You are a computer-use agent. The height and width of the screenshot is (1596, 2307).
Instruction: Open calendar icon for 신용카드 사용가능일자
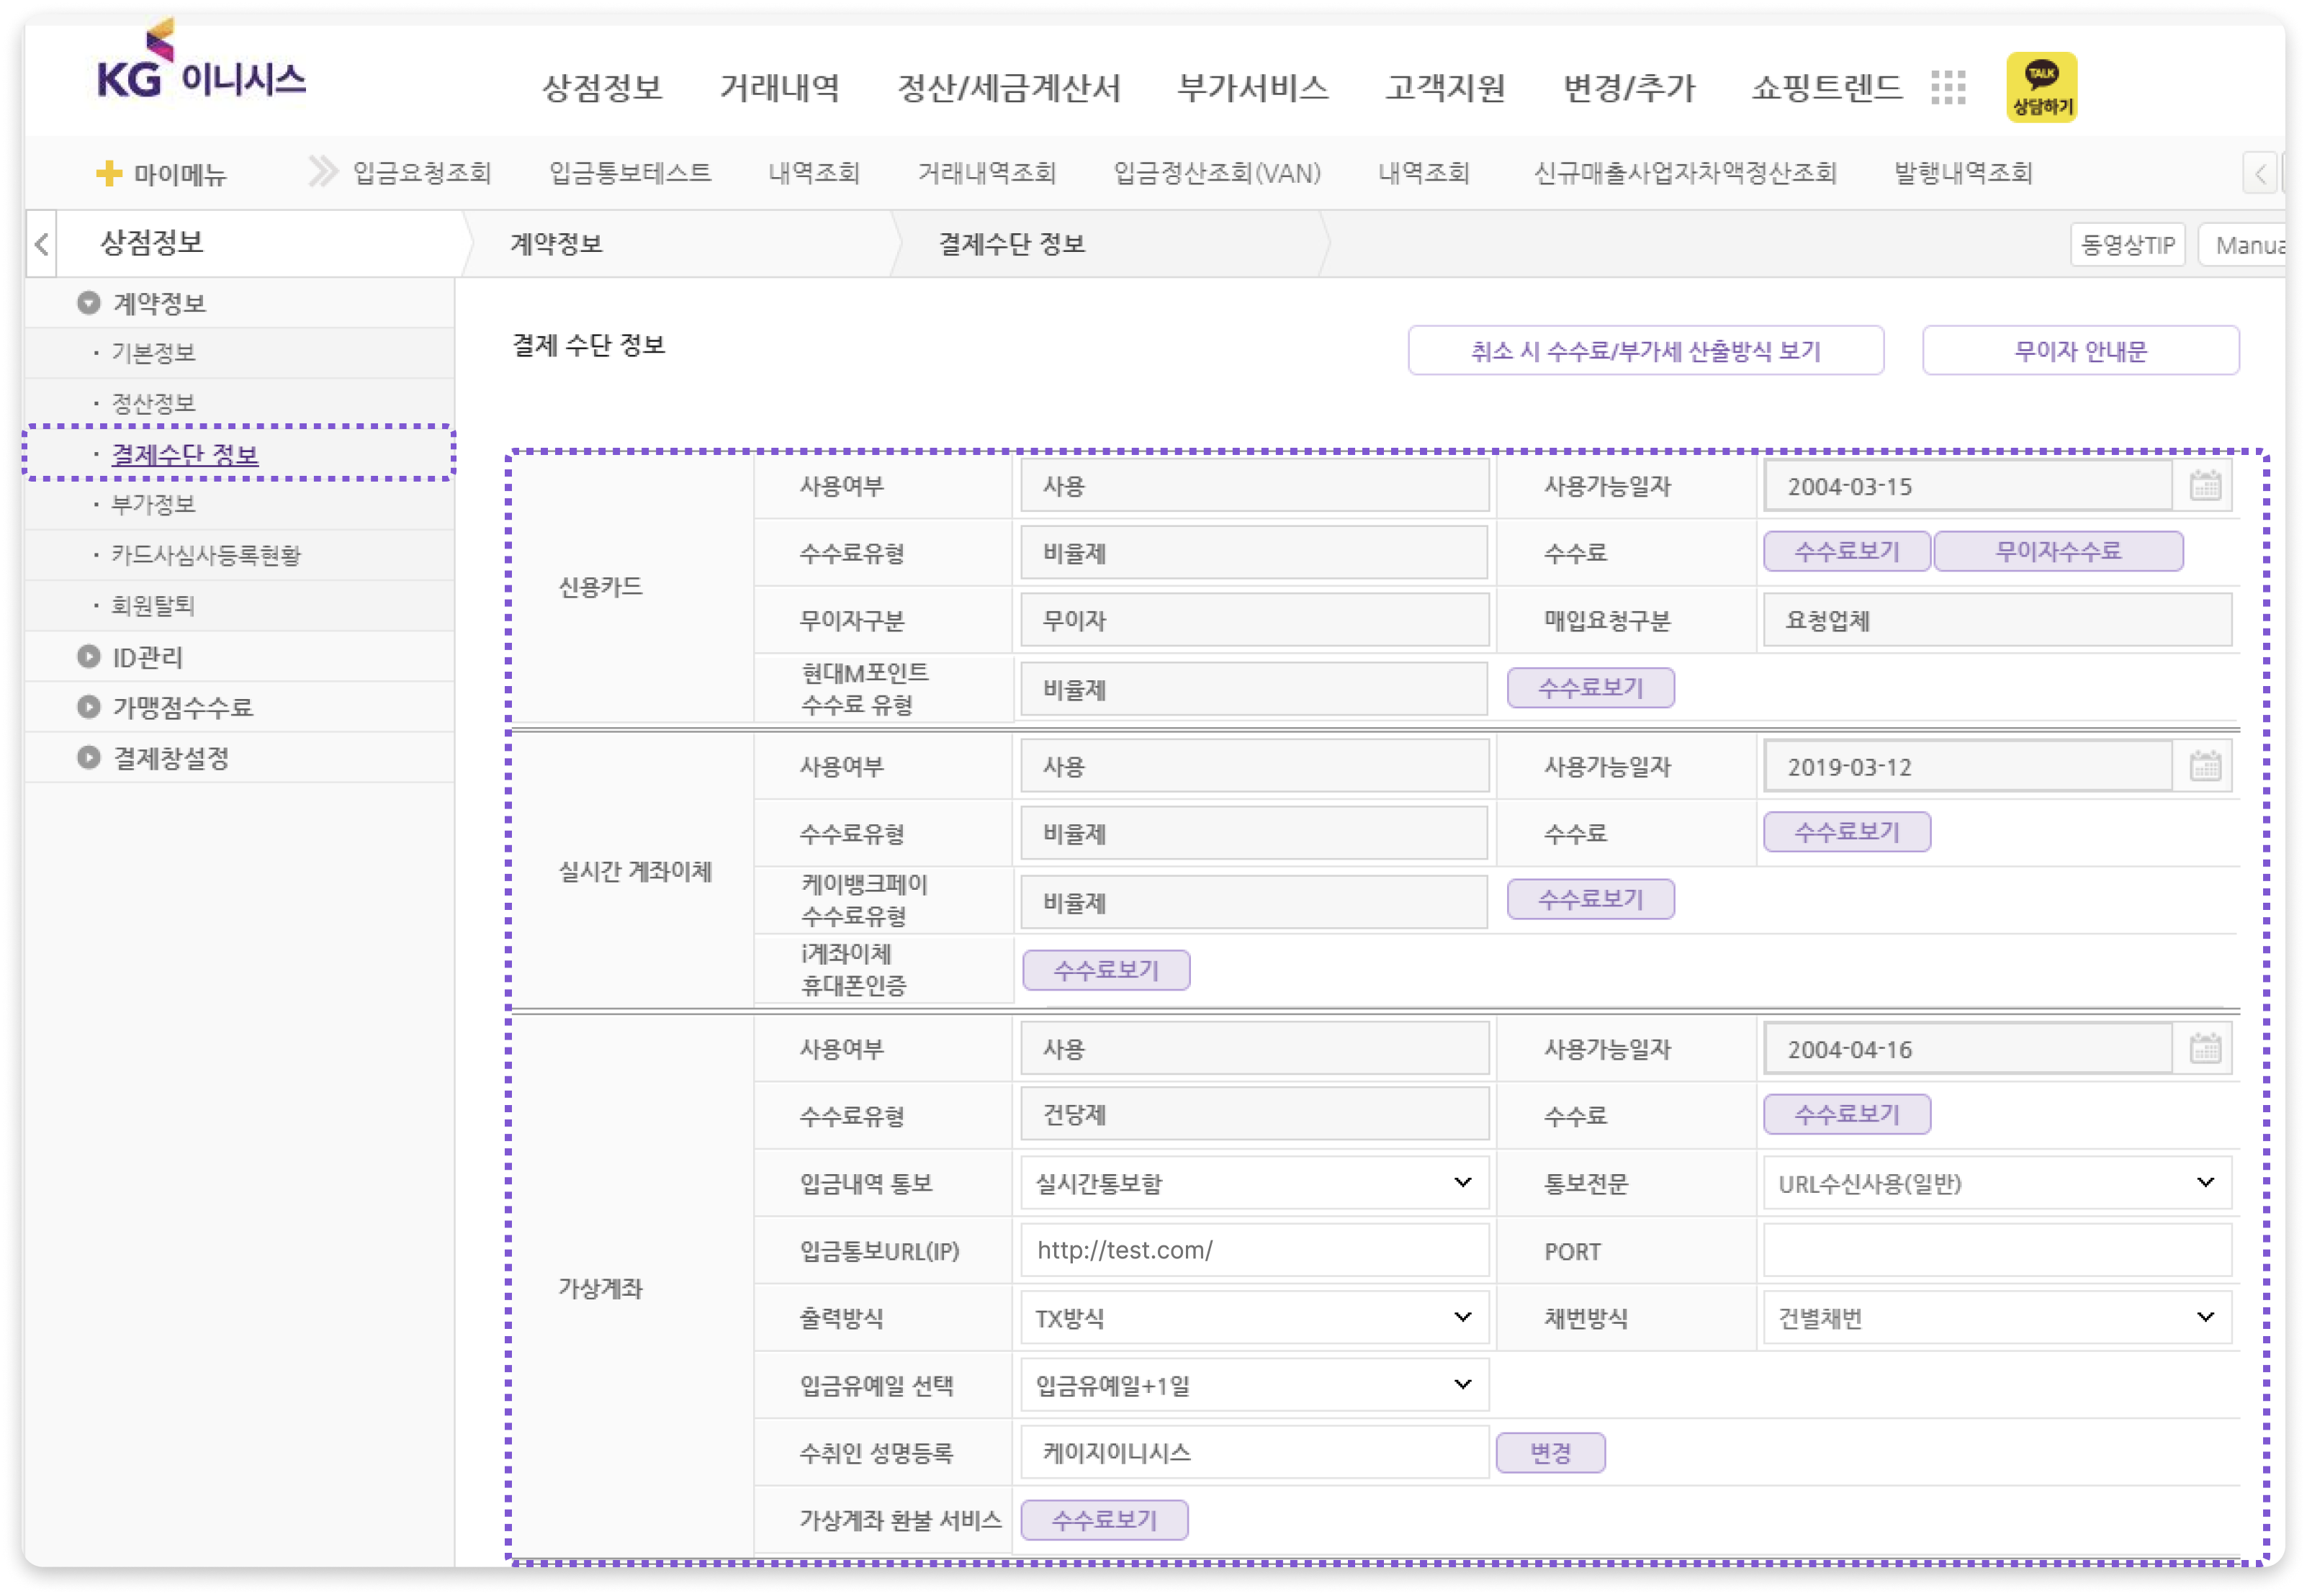(2204, 486)
